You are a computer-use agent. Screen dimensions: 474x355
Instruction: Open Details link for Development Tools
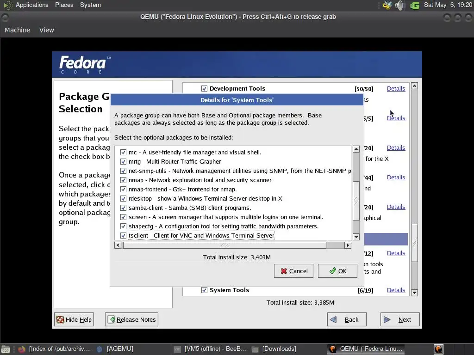[396, 88]
